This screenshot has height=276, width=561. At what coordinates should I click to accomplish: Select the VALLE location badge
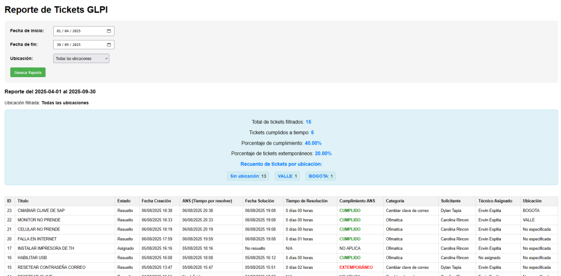[x=287, y=176]
